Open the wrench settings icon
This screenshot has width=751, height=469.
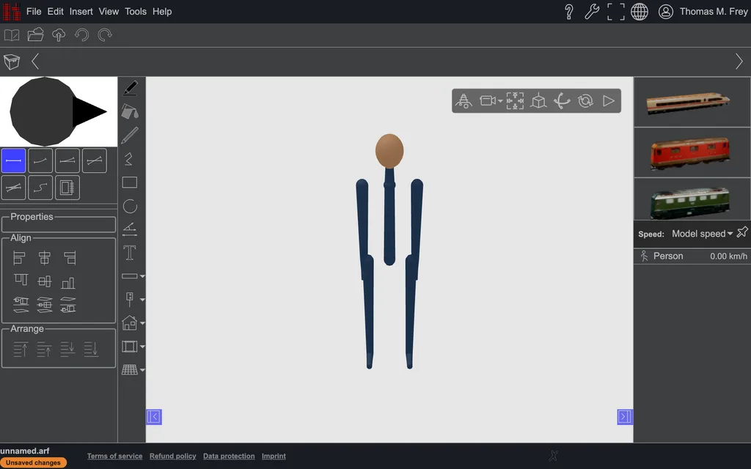592,12
